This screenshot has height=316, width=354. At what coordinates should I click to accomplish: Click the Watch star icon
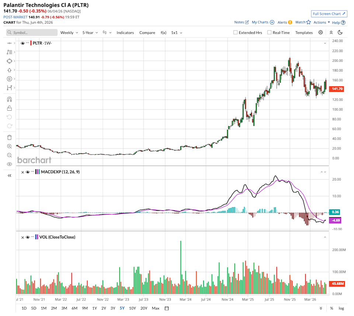(x=308, y=22)
